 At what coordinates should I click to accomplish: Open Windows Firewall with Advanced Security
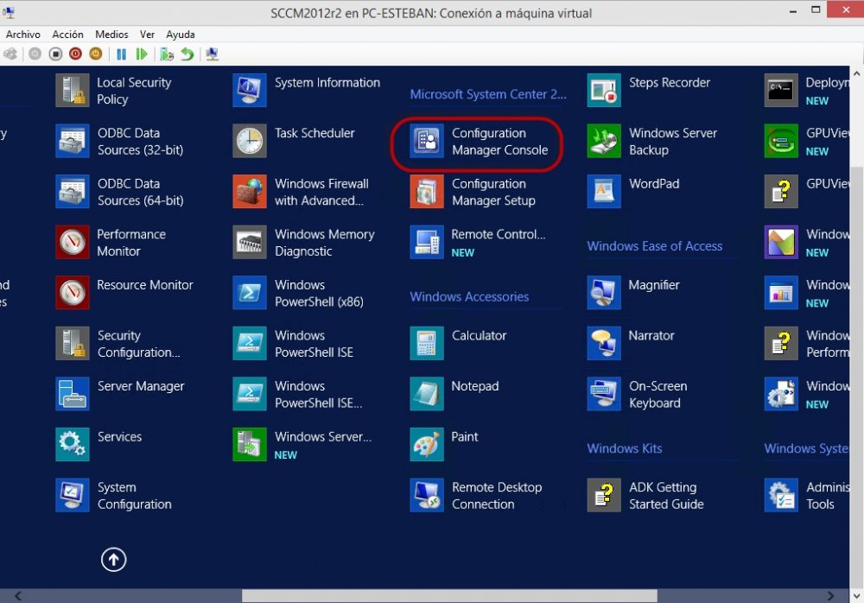(x=301, y=192)
